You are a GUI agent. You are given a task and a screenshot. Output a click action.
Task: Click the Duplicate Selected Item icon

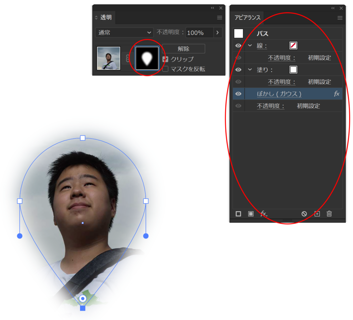click(x=317, y=214)
